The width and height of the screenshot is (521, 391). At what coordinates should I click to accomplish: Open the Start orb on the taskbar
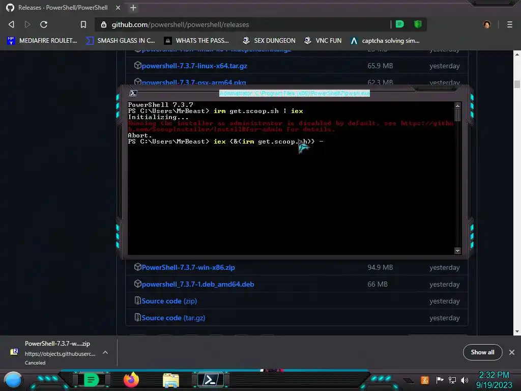coord(13,380)
